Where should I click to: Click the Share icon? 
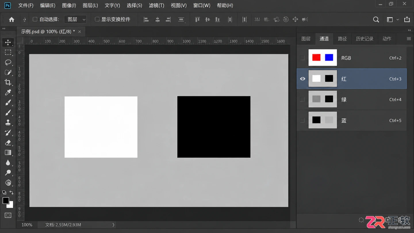[407, 19]
